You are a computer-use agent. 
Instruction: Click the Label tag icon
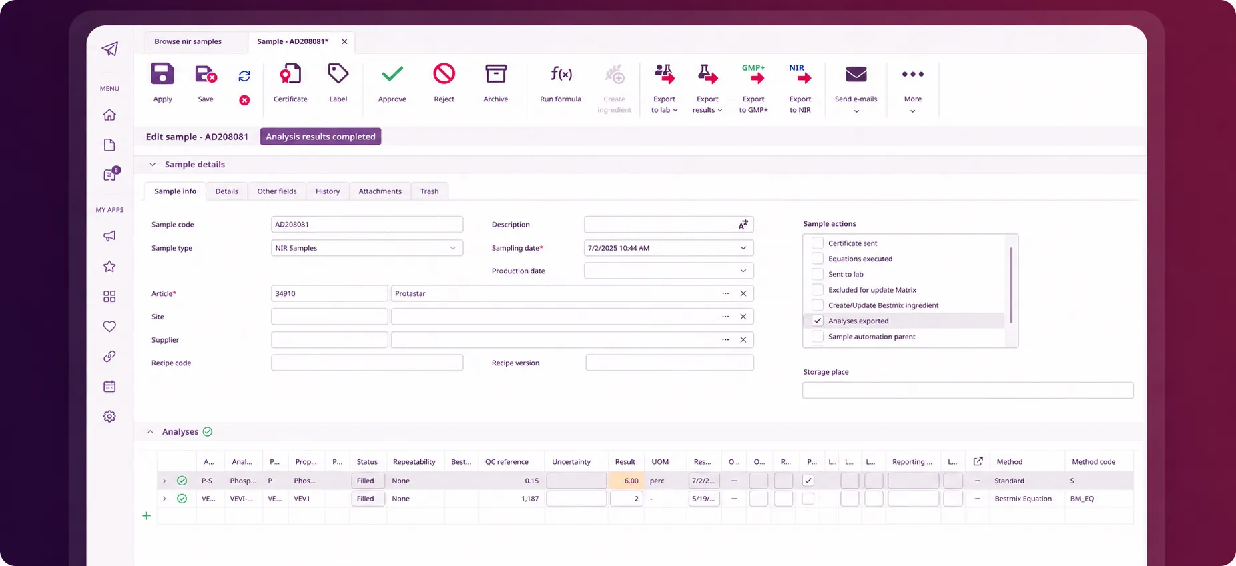coord(338,74)
